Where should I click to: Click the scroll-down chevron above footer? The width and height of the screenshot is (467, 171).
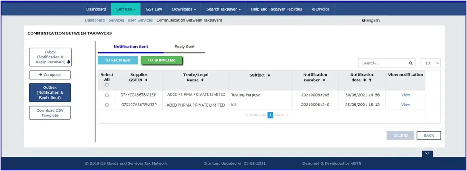tap(427, 154)
